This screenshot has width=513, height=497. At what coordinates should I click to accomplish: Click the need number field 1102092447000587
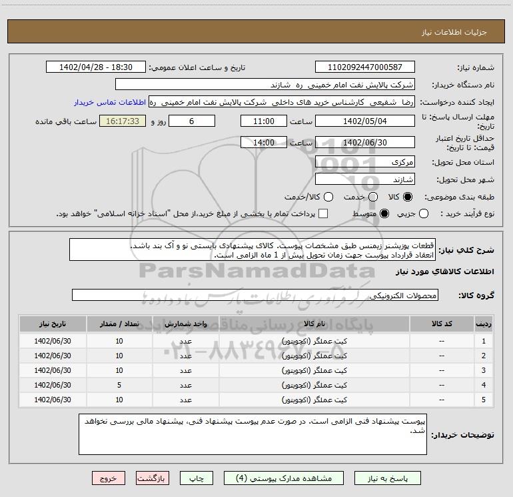click(x=365, y=67)
